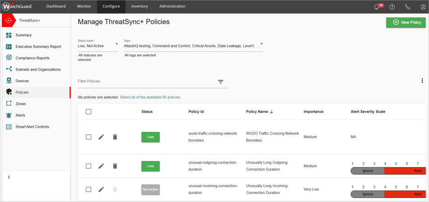
Task: Check the WUDO Traffic Crossing policy checkbox
Action: click(x=89, y=137)
